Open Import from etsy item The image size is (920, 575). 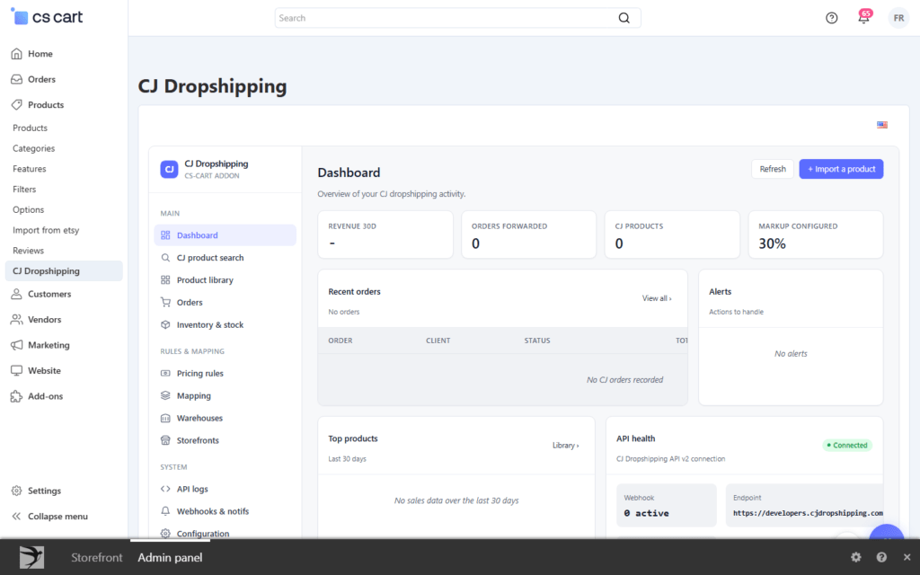46,230
